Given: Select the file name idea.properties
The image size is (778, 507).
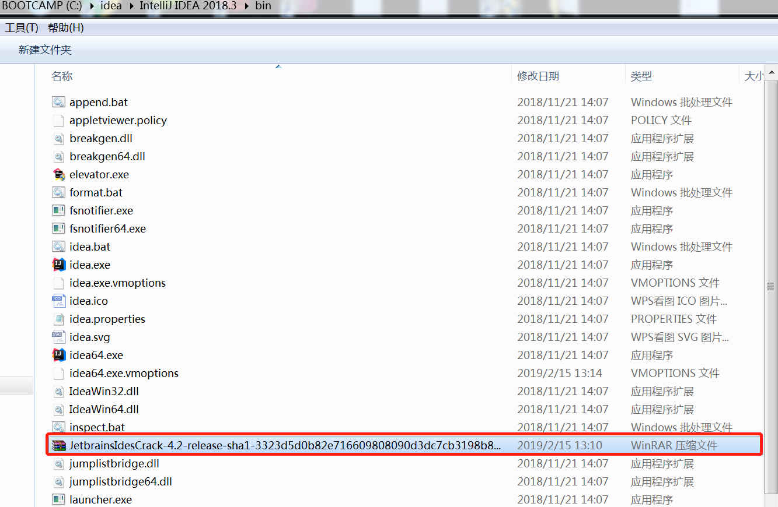Looking at the screenshot, I should (107, 319).
